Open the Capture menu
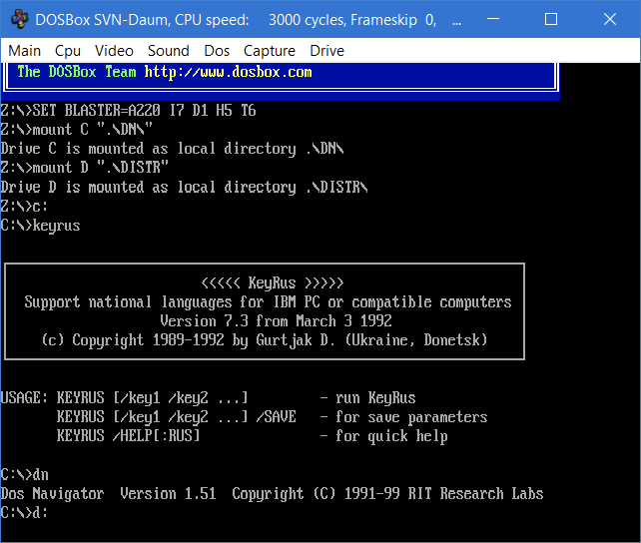Screen dimensions: 641x543 (270, 51)
